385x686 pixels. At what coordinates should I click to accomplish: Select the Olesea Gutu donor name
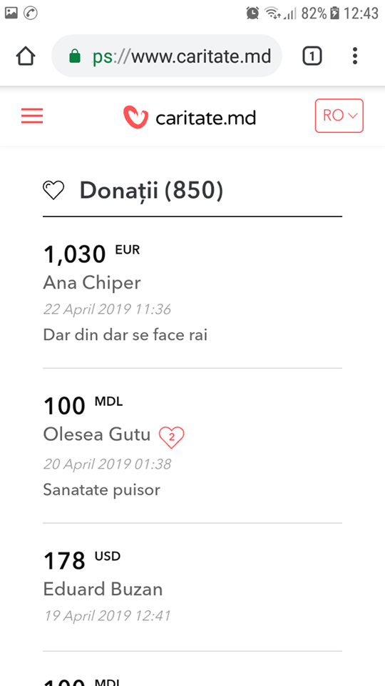click(96, 435)
